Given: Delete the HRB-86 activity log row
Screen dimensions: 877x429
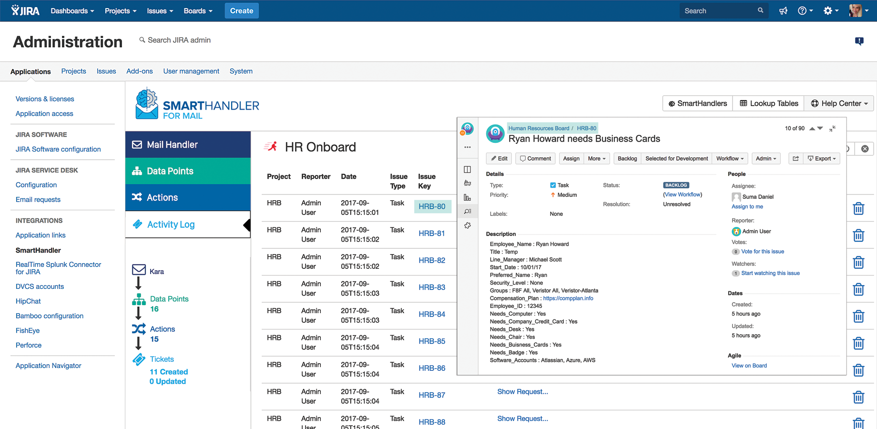Looking at the screenshot, I should [x=858, y=370].
